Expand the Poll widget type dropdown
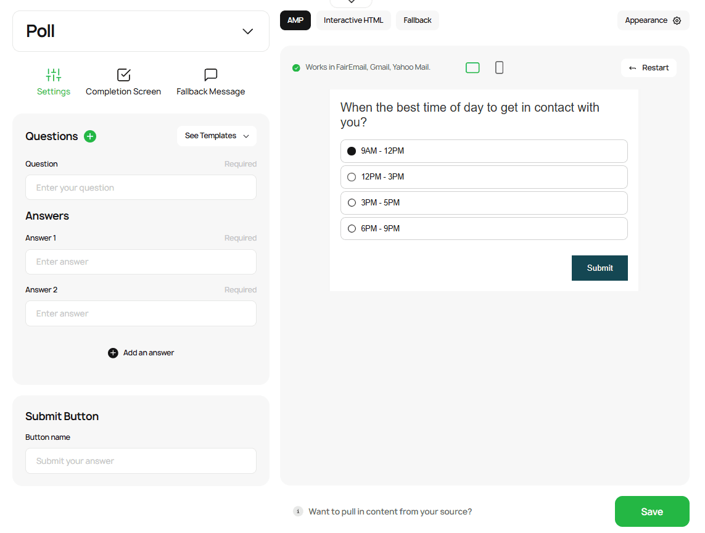This screenshot has width=705, height=533. [247, 31]
